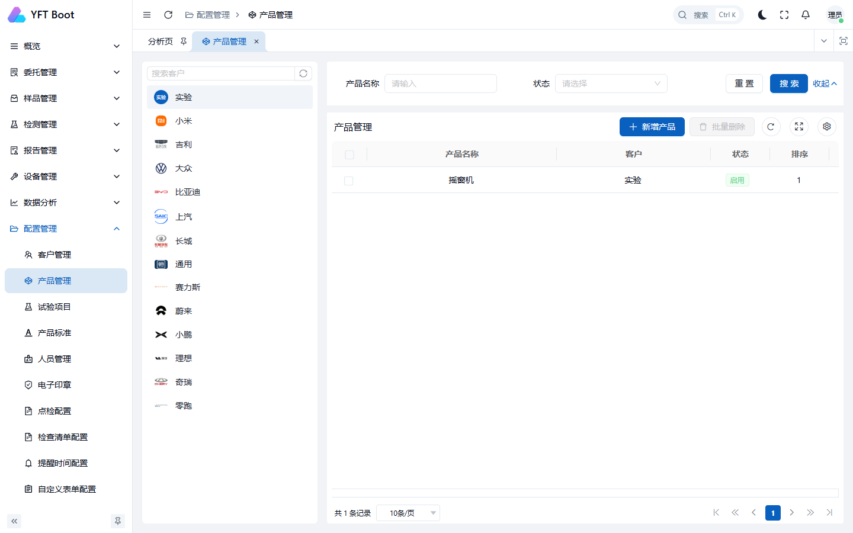The height and width of the screenshot is (533, 853).
Task: Collapse the 配置管理 sidebar menu
Action: (66, 229)
